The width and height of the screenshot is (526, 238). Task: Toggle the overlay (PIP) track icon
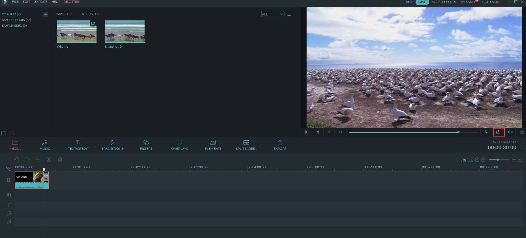tap(9, 195)
